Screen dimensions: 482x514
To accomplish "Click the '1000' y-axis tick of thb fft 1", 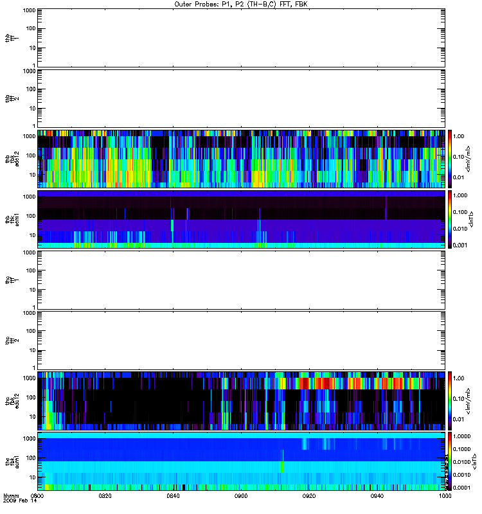I will click(29, 10).
